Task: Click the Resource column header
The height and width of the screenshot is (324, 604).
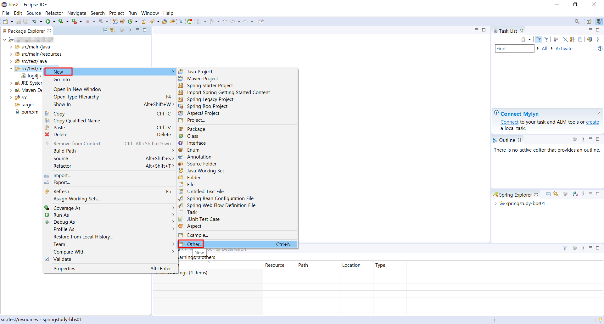Action: click(x=279, y=265)
